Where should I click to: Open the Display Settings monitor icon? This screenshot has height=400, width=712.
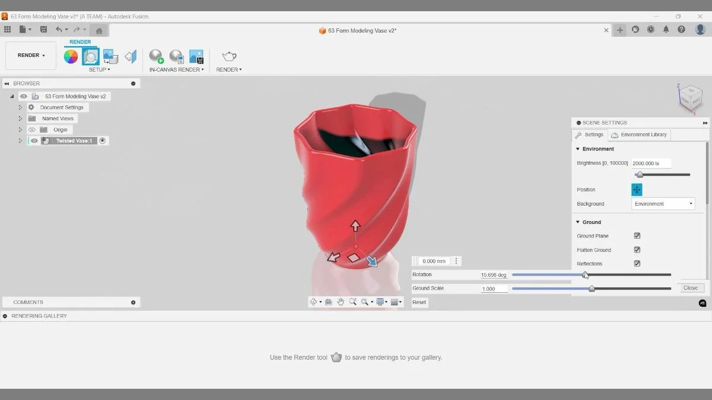pyautogui.click(x=380, y=302)
